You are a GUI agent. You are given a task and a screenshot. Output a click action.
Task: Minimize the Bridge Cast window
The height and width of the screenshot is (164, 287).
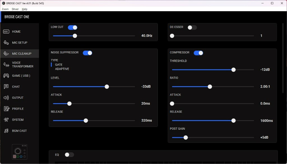(x=262, y=3)
